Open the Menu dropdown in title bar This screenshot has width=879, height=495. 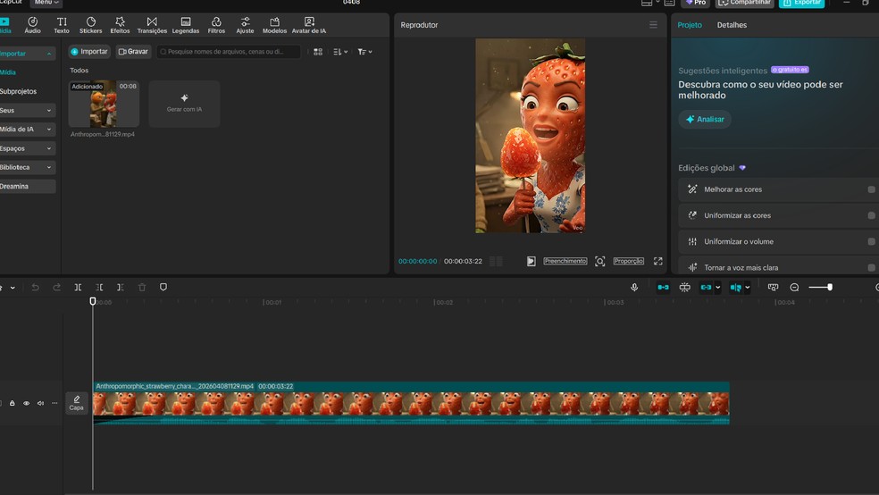46,3
